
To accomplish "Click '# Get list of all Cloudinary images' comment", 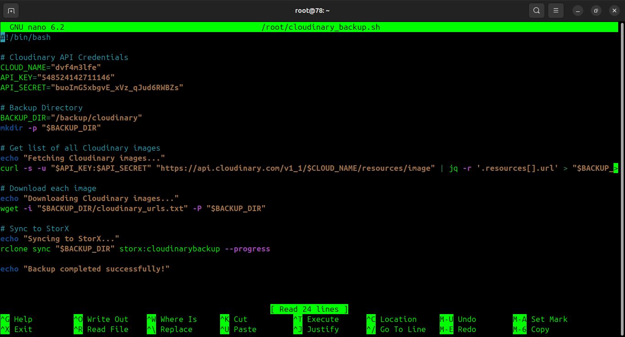I will [81, 148].
